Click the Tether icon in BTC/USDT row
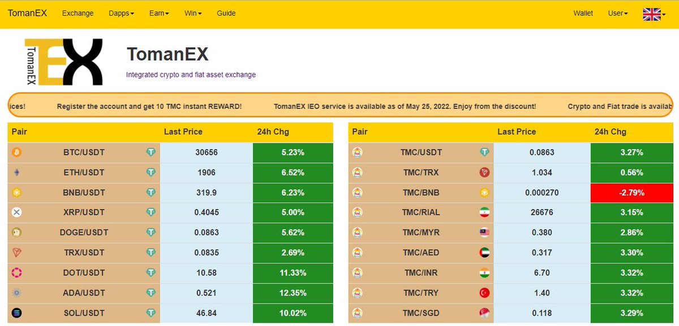Viewport: 679px width, 326px height. (151, 153)
